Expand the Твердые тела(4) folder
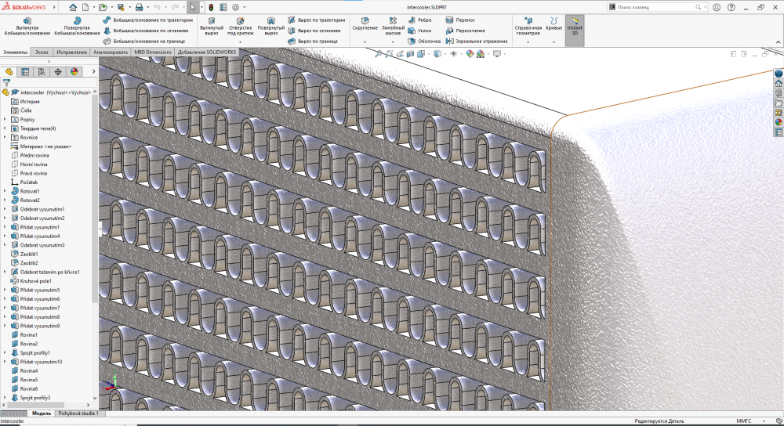Image resolution: width=784 pixels, height=426 pixels. pos(5,128)
